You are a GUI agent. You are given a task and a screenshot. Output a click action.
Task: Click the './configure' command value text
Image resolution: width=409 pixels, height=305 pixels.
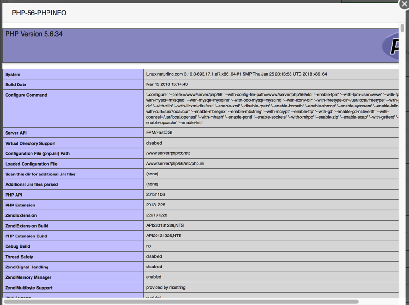[x=272, y=108]
